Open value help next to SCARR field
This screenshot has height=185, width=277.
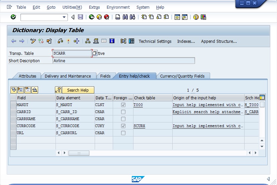click(x=95, y=53)
